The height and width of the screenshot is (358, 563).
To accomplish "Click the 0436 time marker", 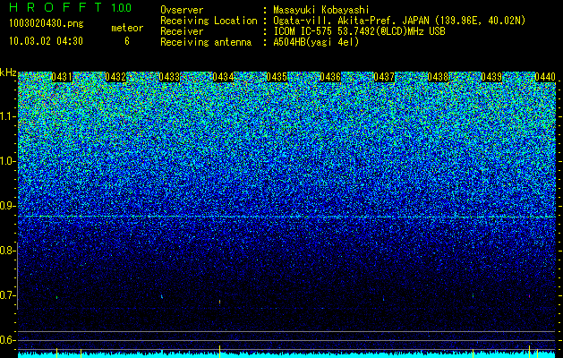I will point(330,77).
